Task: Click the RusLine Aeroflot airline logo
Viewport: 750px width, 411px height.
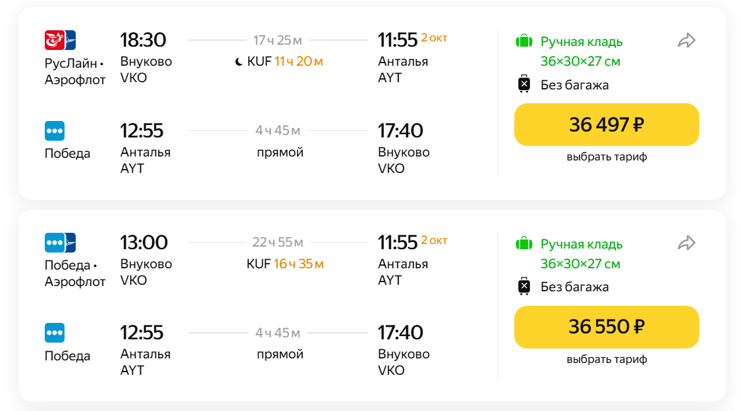Action: coord(60,41)
